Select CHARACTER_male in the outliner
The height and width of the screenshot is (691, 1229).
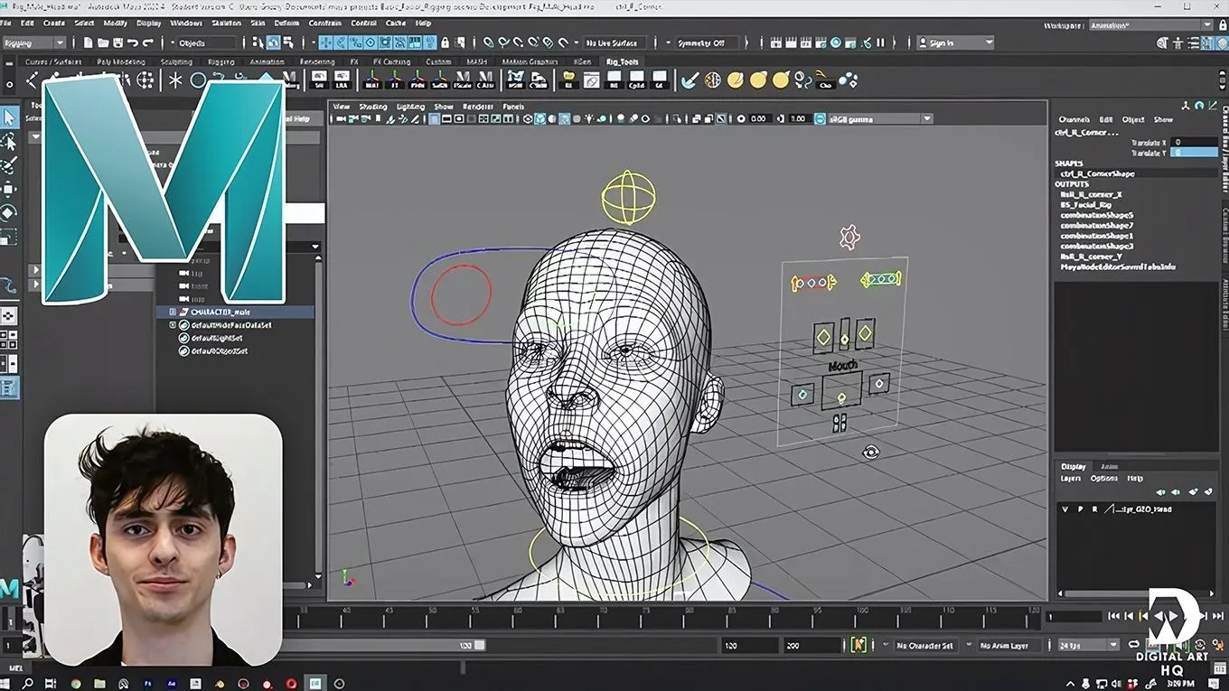220,312
